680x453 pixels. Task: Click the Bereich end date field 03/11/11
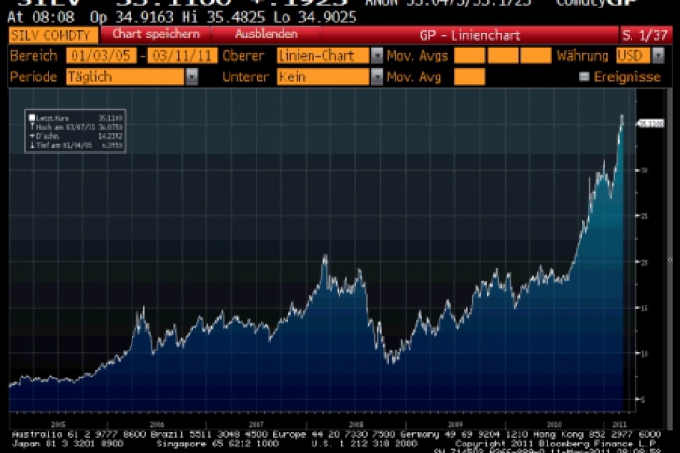181,56
